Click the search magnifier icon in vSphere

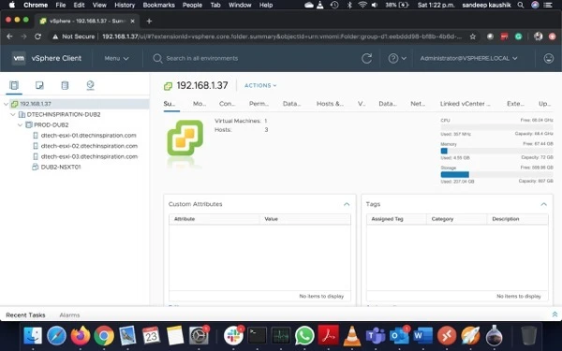click(x=157, y=58)
